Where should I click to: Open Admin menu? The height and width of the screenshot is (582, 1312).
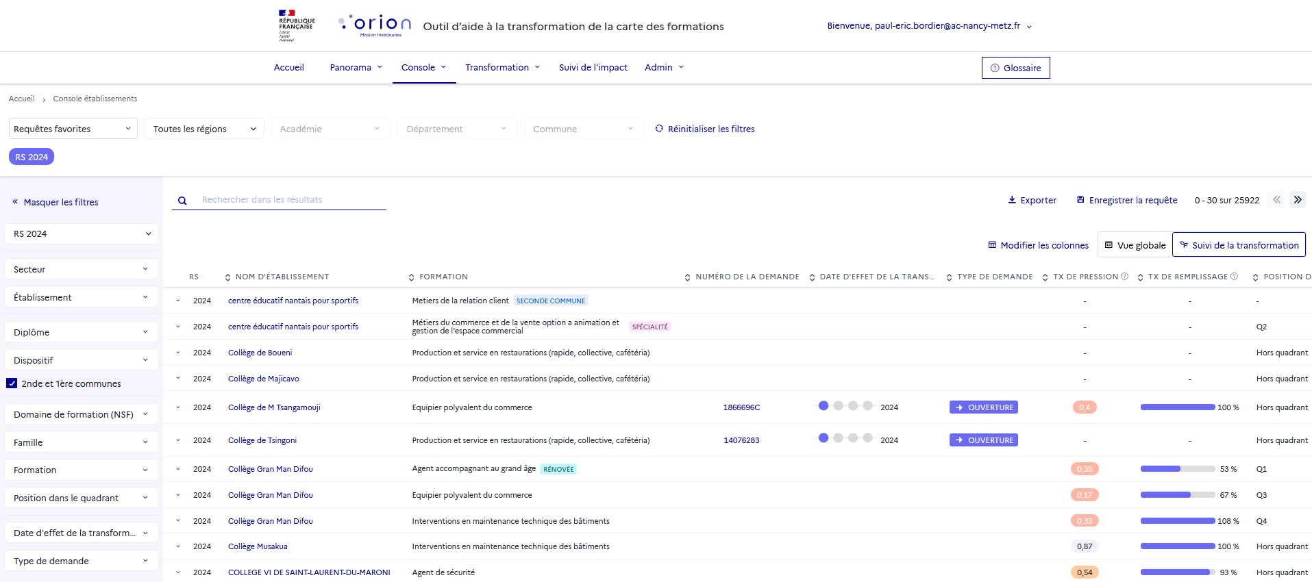[x=665, y=67]
